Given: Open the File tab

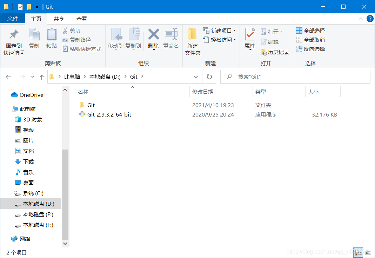Looking at the screenshot, I should pos(13,19).
